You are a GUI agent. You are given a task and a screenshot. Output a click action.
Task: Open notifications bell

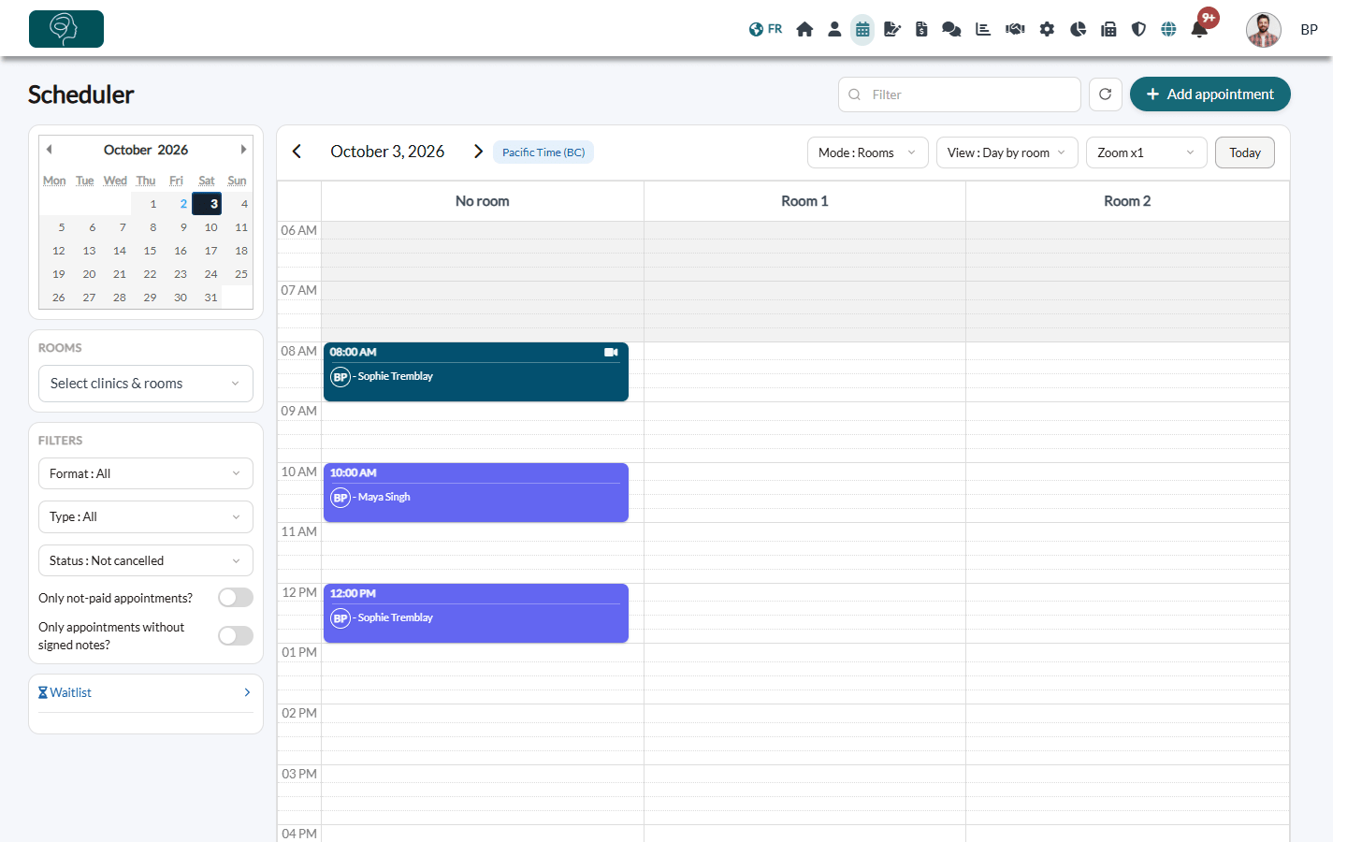[1199, 29]
